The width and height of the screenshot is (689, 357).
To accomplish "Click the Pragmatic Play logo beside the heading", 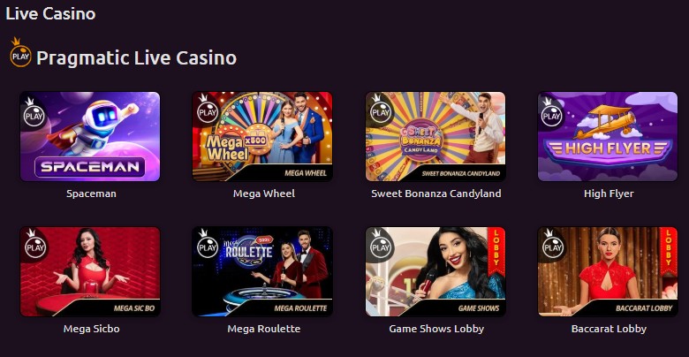I will [x=20, y=52].
